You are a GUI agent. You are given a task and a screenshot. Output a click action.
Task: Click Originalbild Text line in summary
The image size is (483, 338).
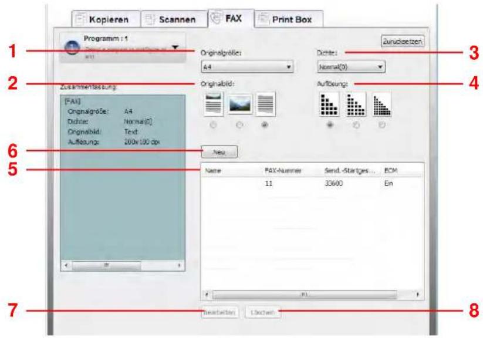point(103,131)
